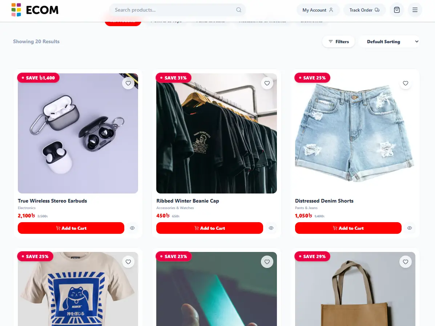Open the Filters panel

point(338,42)
